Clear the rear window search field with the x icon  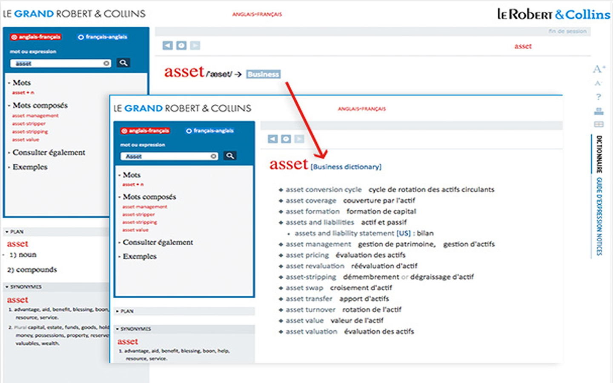[106, 63]
